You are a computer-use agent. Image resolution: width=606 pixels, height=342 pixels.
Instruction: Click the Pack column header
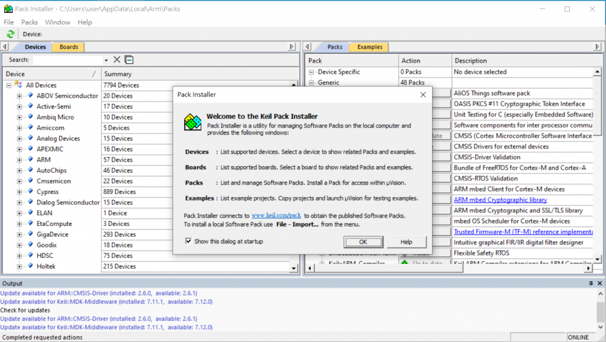(x=352, y=61)
